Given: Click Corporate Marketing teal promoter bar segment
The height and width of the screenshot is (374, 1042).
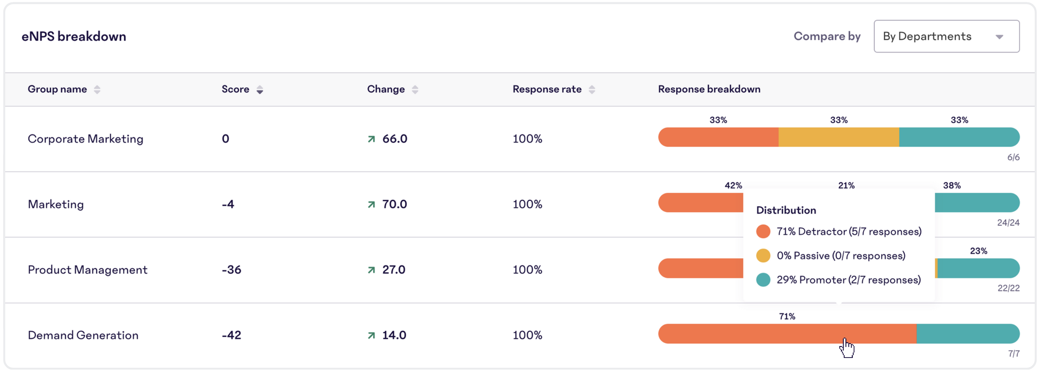Looking at the screenshot, I should click(x=959, y=137).
